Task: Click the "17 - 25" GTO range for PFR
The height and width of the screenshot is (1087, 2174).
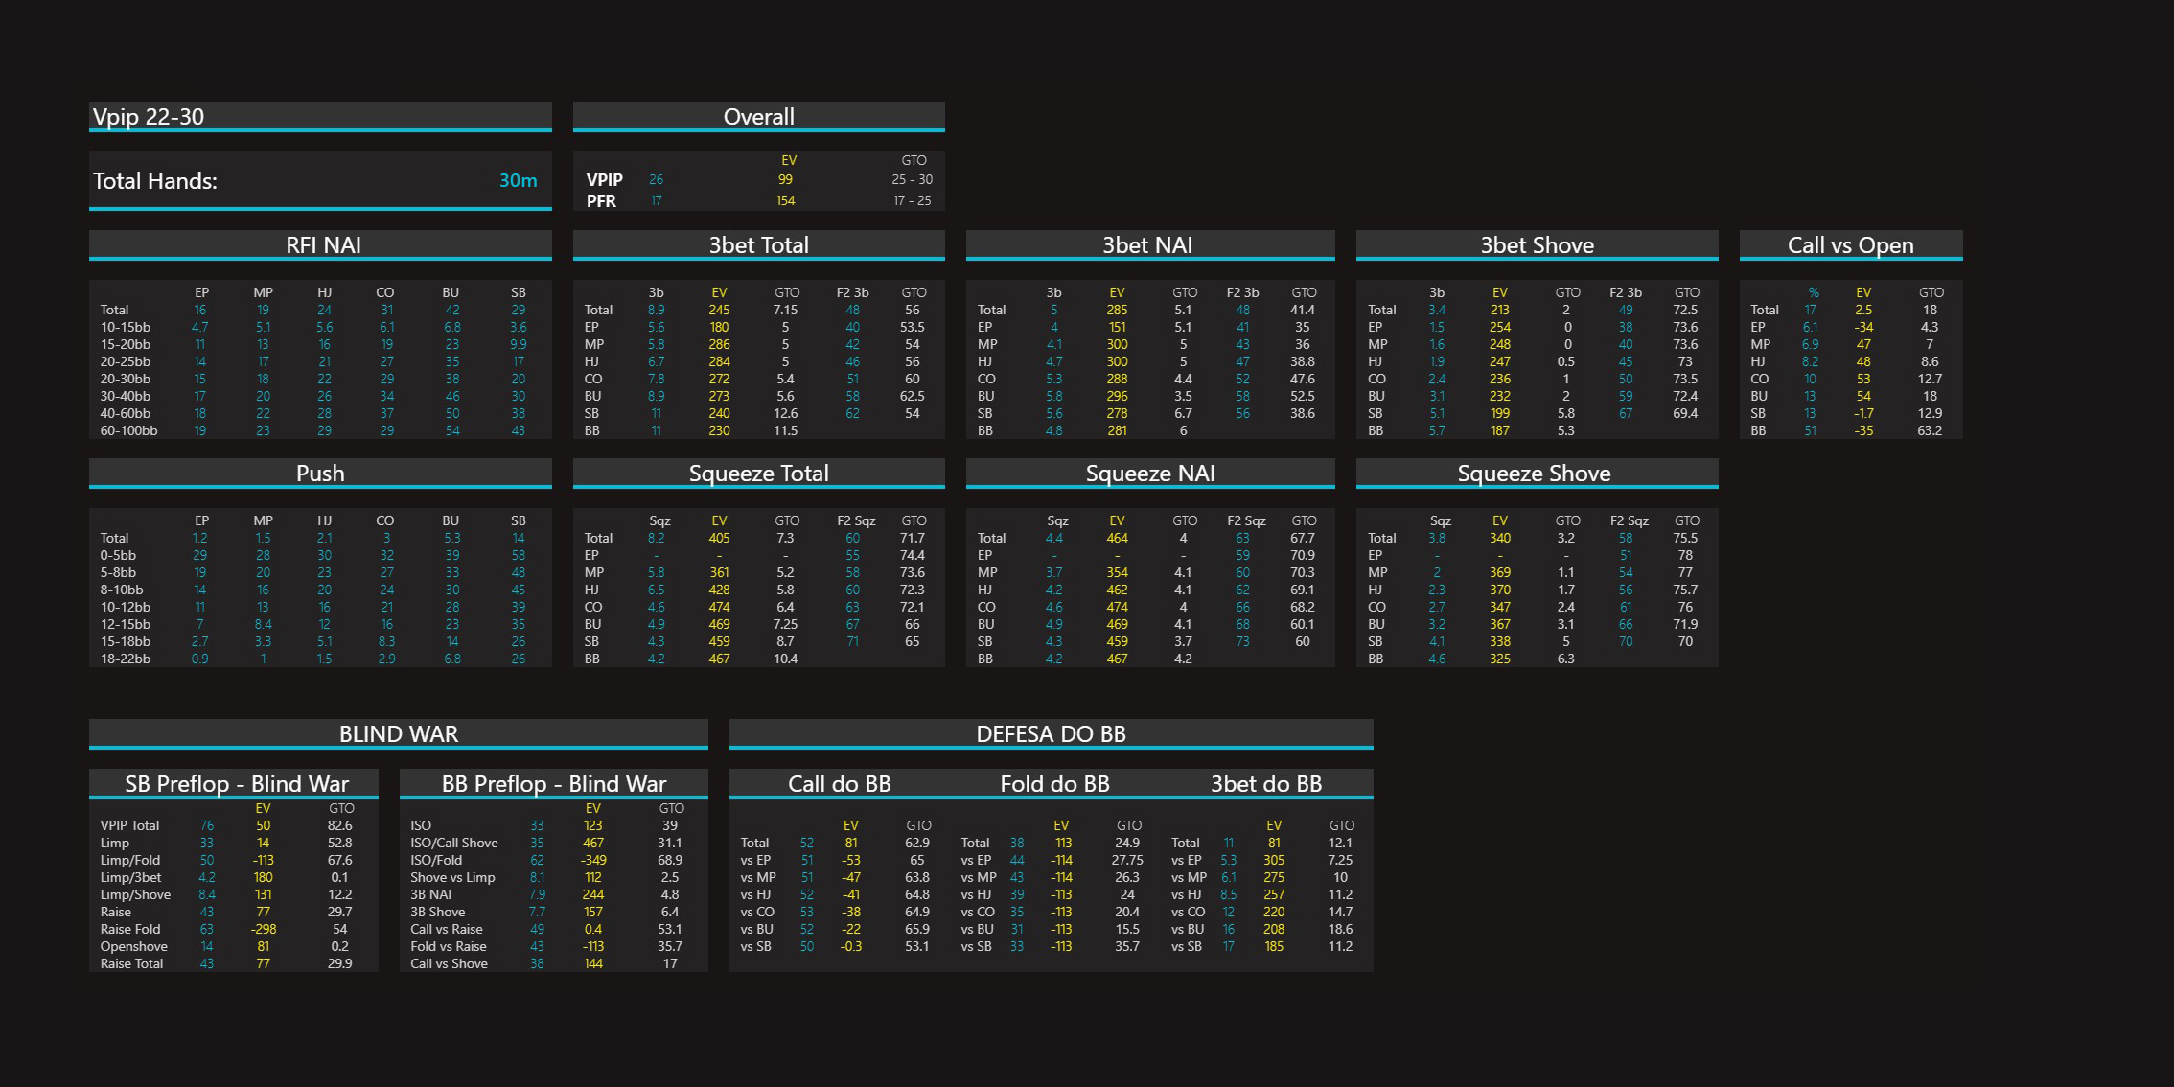Action: [912, 200]
